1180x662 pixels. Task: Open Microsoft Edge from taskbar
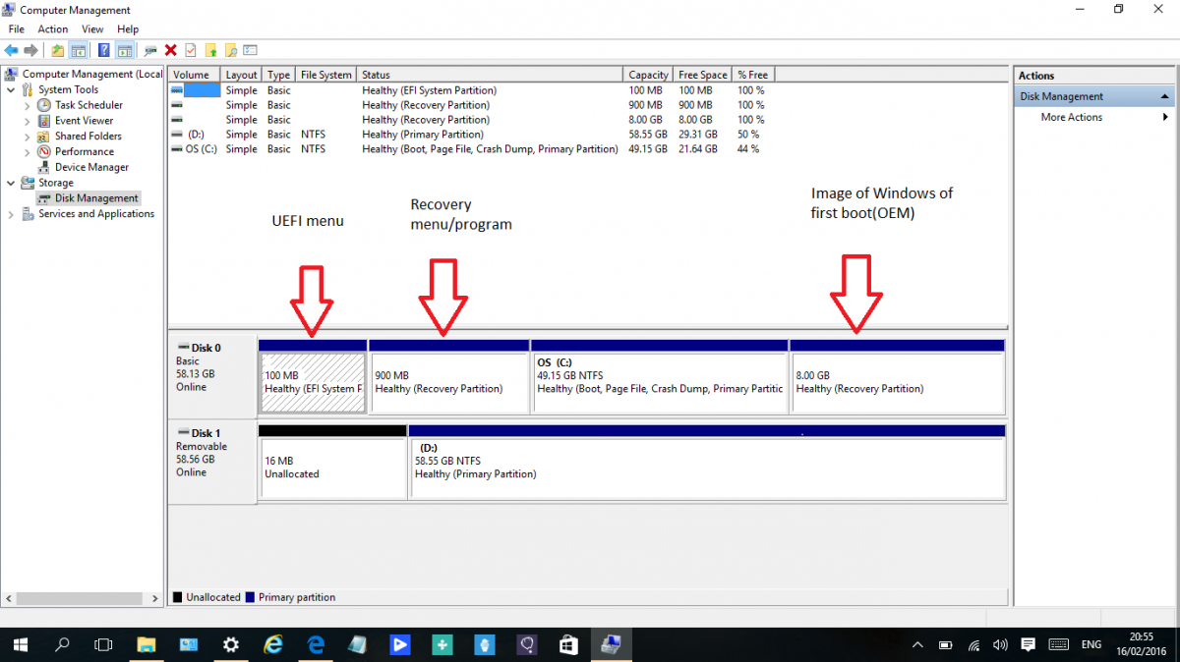tap(316, 645)
